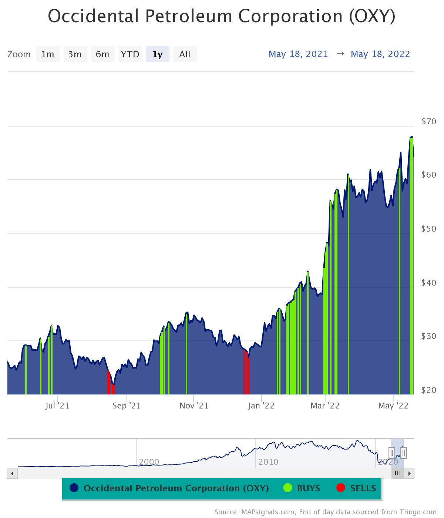This screenshot has height=518, width=444.
Task: Switch zoom to YTD
Action: click(130, 54)
